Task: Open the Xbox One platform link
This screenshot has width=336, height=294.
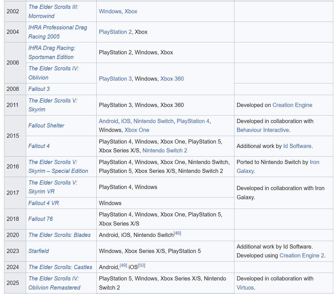Action: pyautogui.click(x=137, y=130)
